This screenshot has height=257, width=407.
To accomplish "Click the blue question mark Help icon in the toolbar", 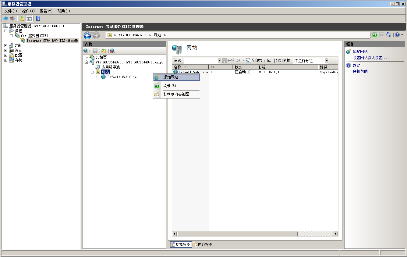I will click(x=38, y=19).
